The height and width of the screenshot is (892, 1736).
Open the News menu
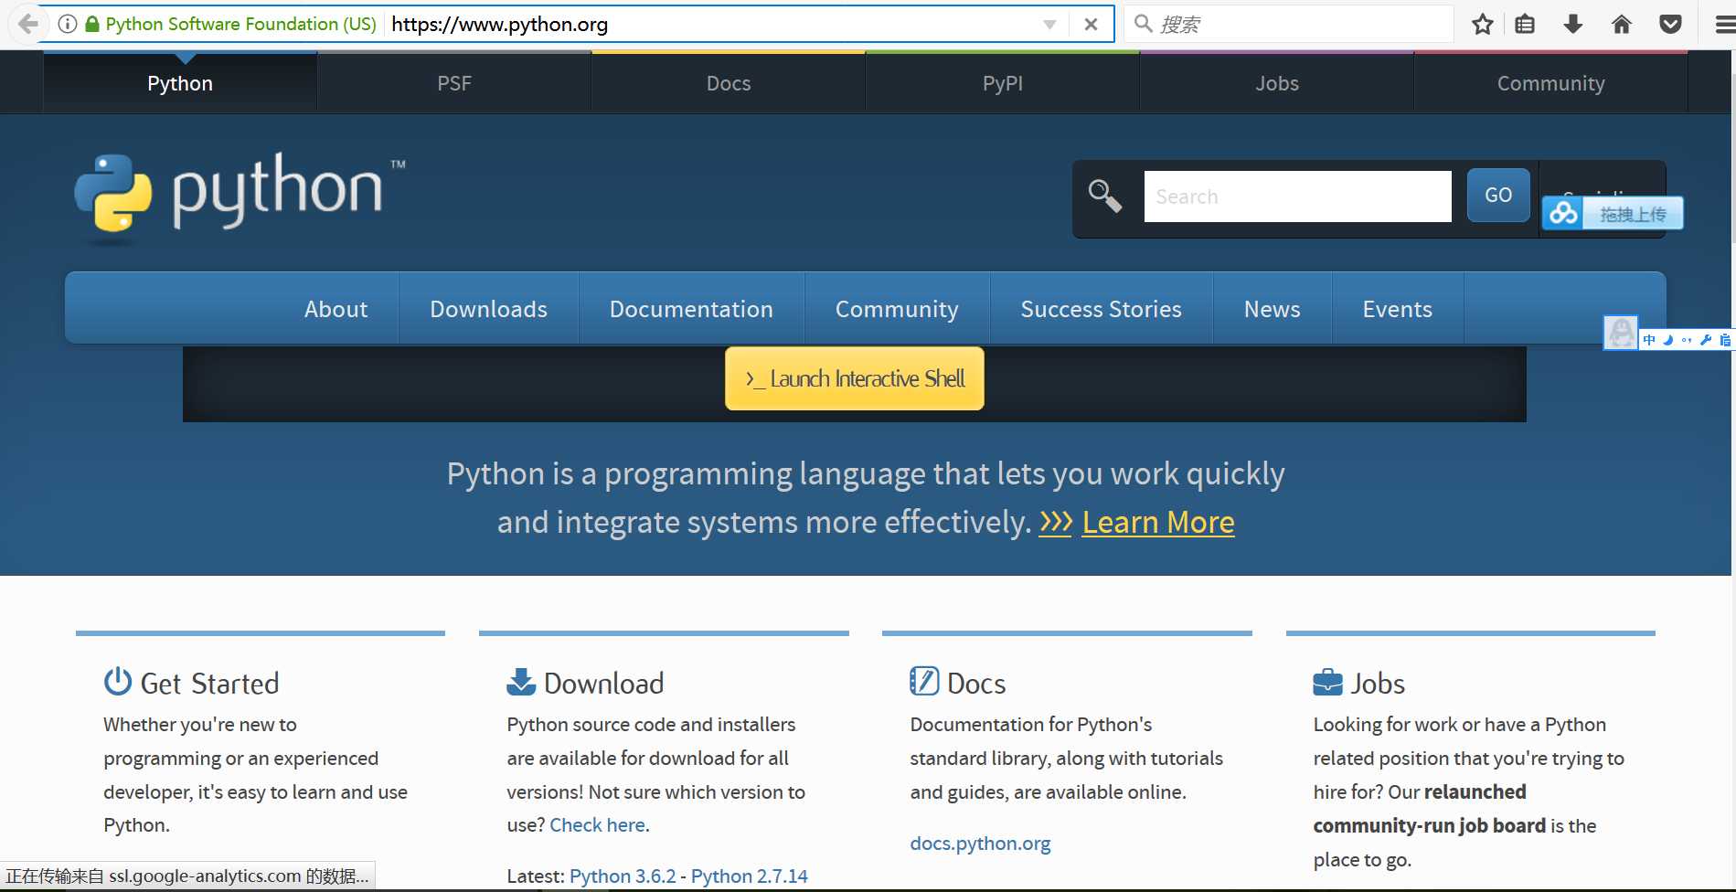[1273, 309]
